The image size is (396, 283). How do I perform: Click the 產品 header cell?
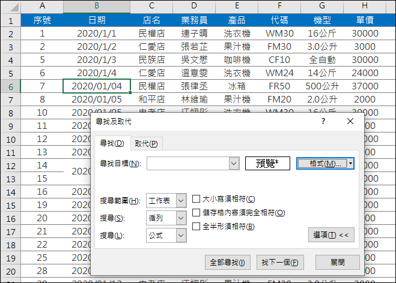(237, 20)
